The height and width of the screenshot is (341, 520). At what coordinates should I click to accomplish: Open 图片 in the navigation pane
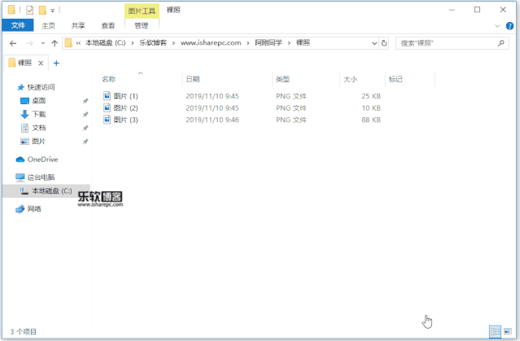click(39, 142)
